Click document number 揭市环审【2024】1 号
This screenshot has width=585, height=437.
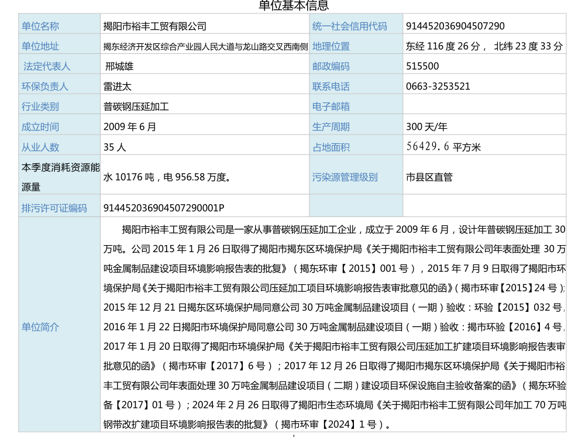[329, 425]
